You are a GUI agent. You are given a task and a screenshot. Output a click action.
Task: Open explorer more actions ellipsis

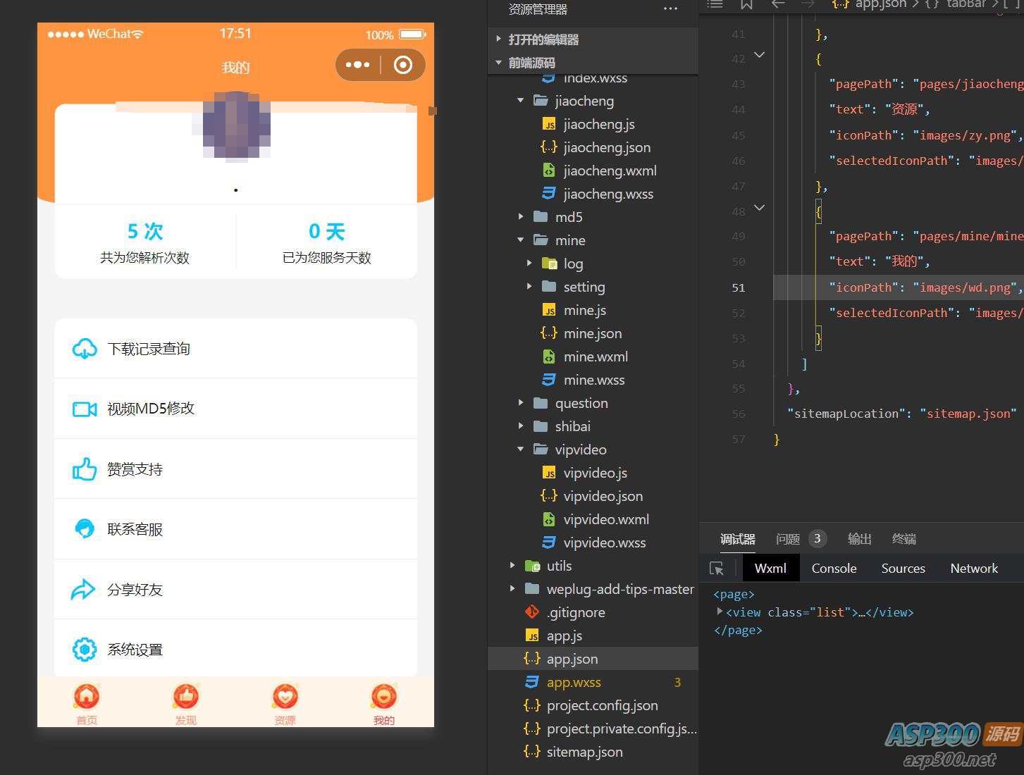670,9
